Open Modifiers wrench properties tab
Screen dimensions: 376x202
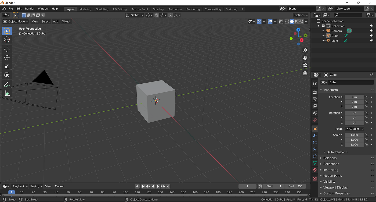(315, 136)
